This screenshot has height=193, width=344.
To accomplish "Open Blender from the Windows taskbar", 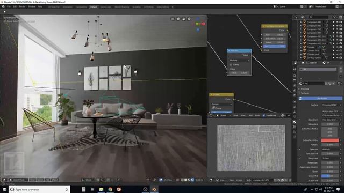I will pyautogui.click(x=154, y=189).
